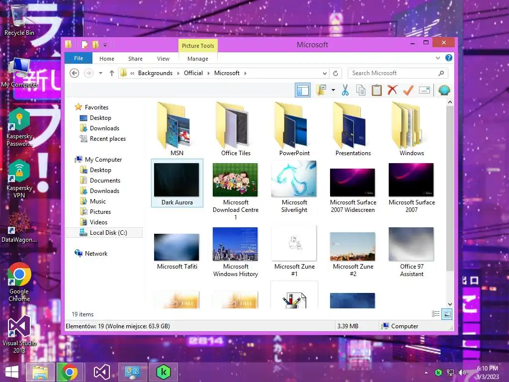Select the Office Tiles folder
Screen dimensions: 509x382
point(236,129)
